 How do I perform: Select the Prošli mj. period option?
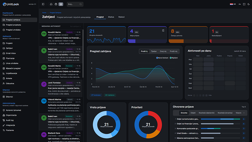coord(174,51)
